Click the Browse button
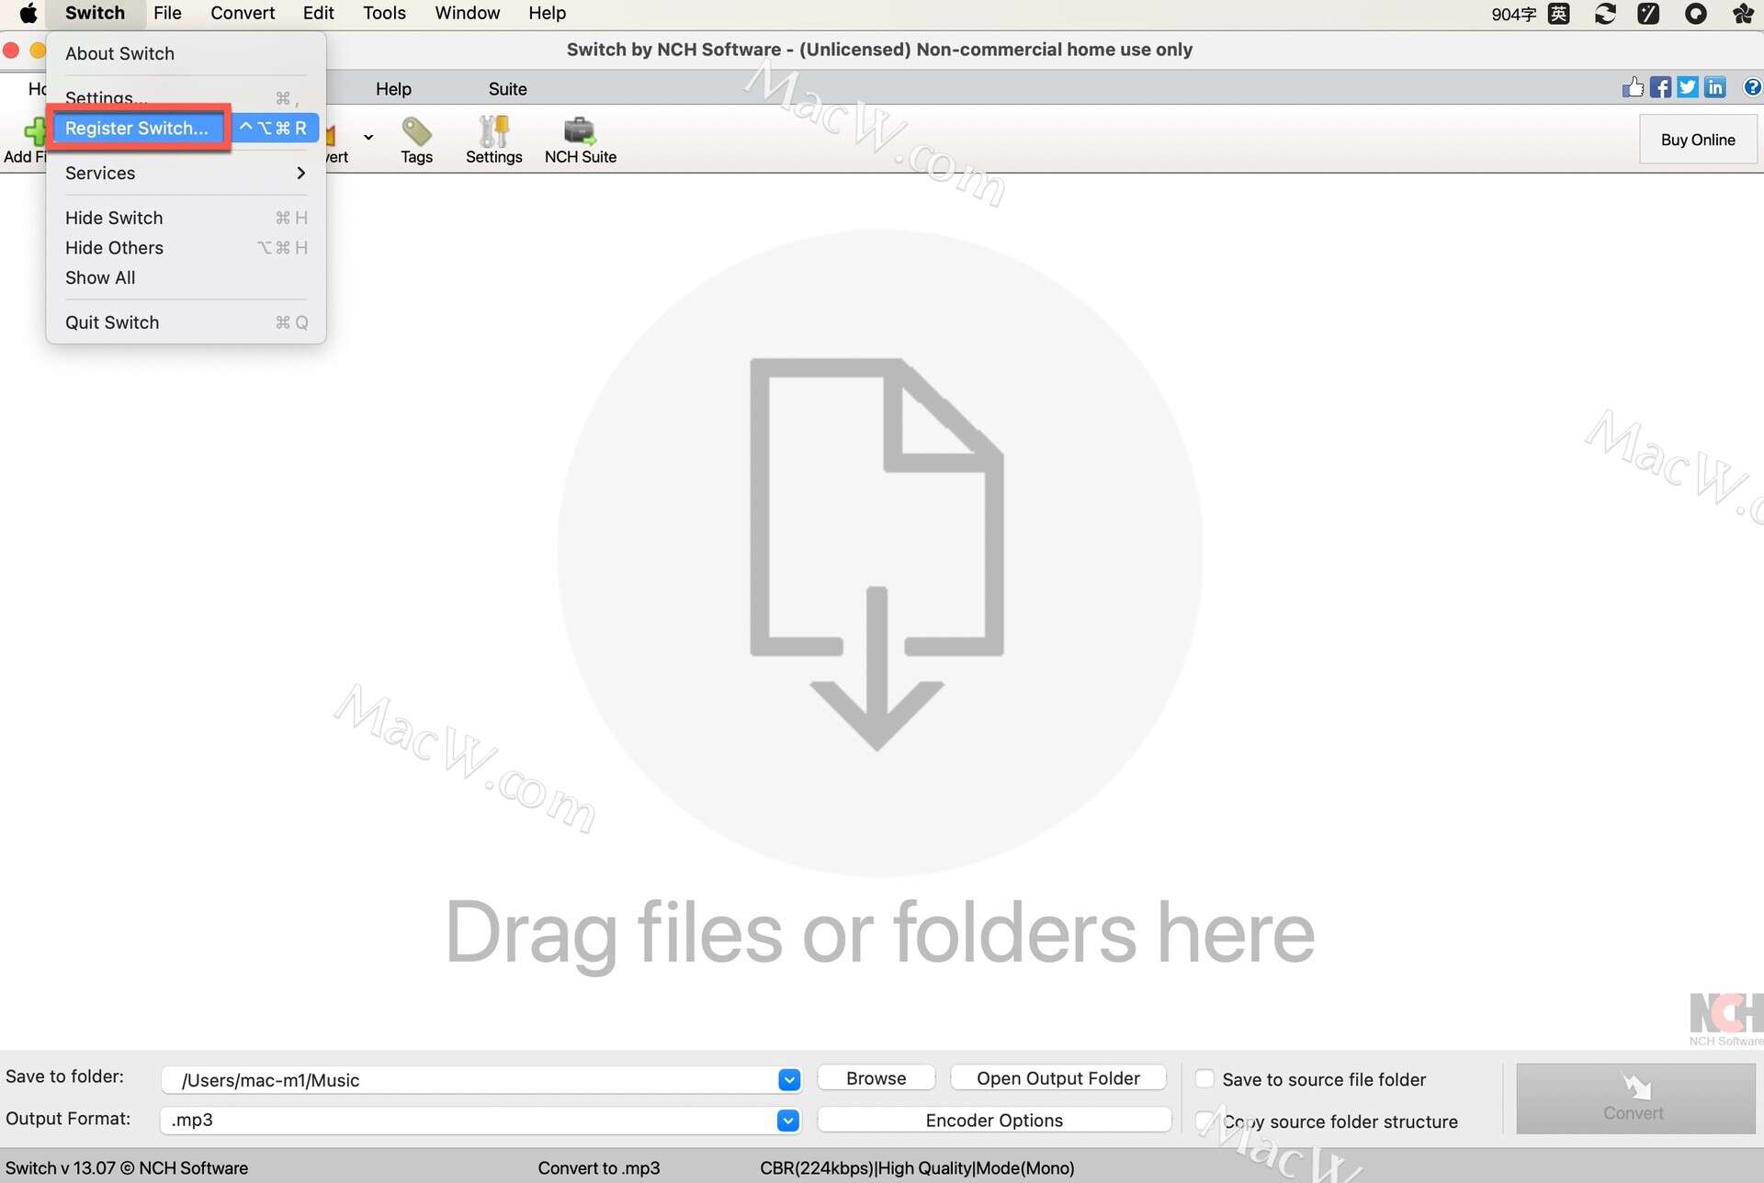Viewport: 1764px width, 1183px height. click(x=876, y=1078)
